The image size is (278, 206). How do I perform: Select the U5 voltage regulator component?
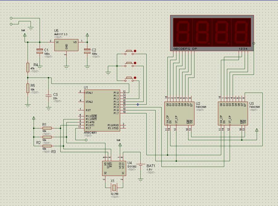(66, 45)
